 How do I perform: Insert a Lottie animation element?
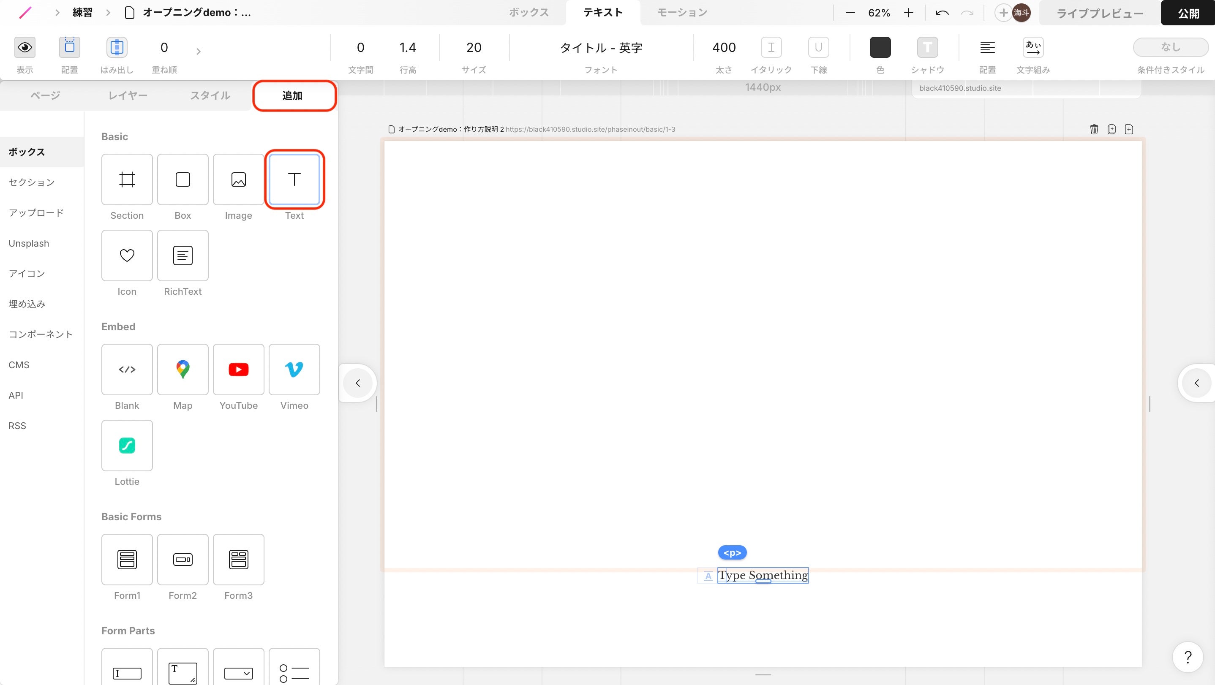(127, 445)
